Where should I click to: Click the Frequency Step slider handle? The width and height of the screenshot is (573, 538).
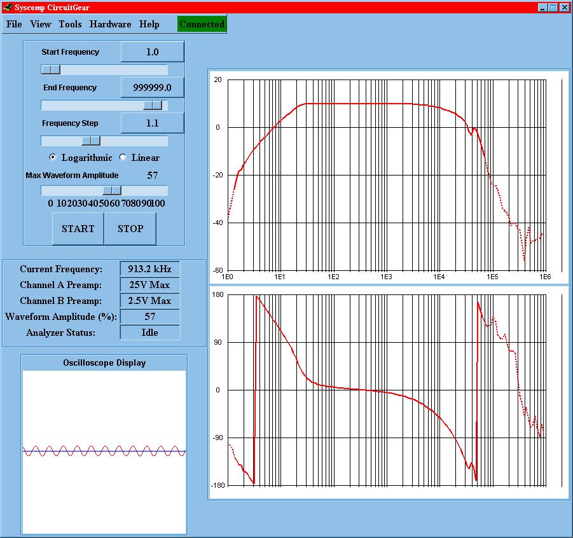91,141
